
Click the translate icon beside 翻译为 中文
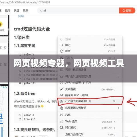click(62, 95)
